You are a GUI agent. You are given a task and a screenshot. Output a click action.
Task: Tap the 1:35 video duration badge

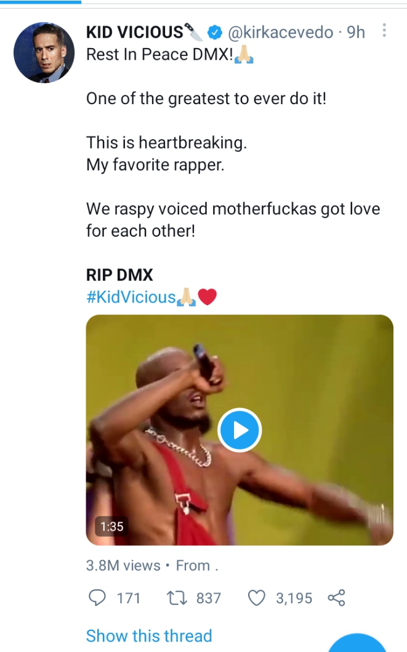point(111,526)
